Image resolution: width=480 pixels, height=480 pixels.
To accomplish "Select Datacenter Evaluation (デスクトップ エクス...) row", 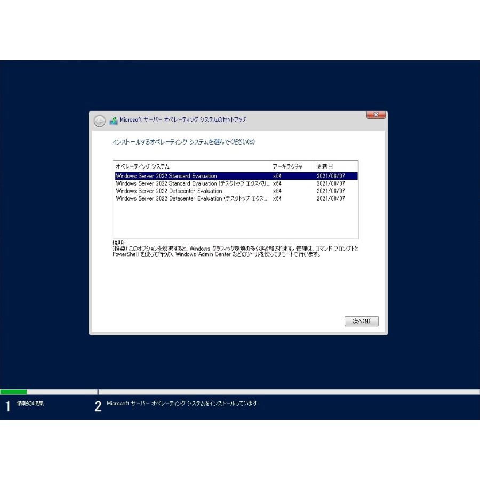I will (236, 198).
